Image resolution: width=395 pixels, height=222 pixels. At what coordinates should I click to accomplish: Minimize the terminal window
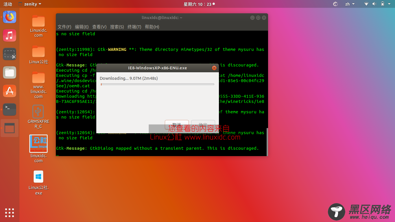point(252,18)
